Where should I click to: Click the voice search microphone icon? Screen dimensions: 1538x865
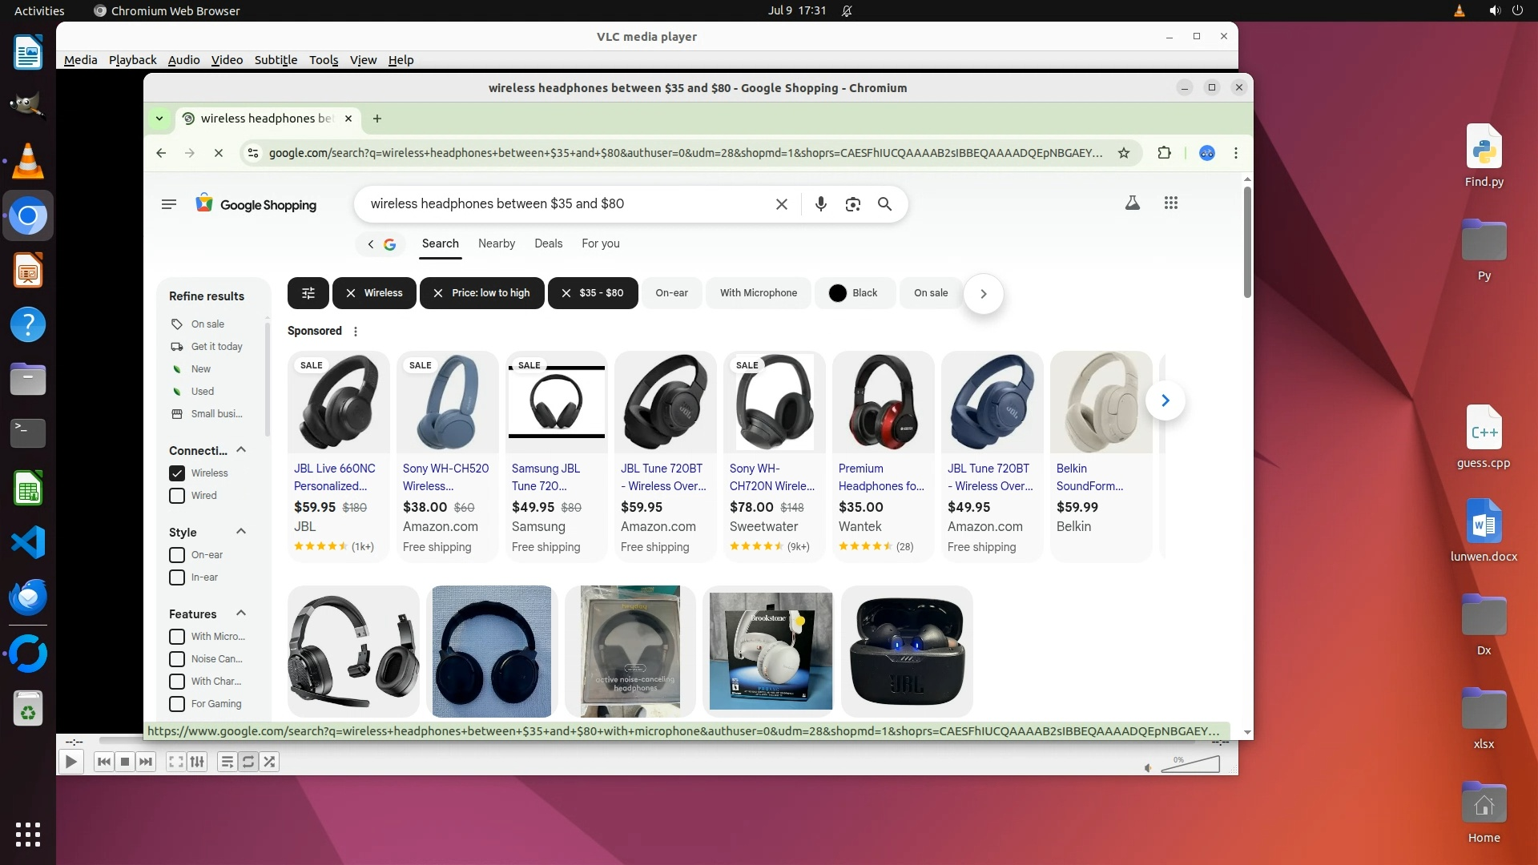click(820, 204)
